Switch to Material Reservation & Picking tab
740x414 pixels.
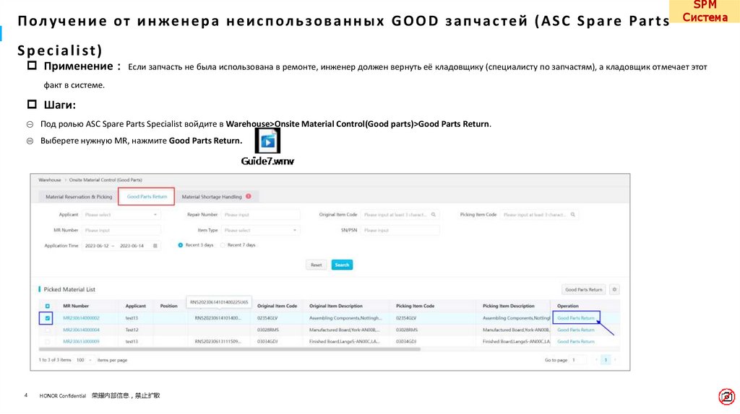79,197
